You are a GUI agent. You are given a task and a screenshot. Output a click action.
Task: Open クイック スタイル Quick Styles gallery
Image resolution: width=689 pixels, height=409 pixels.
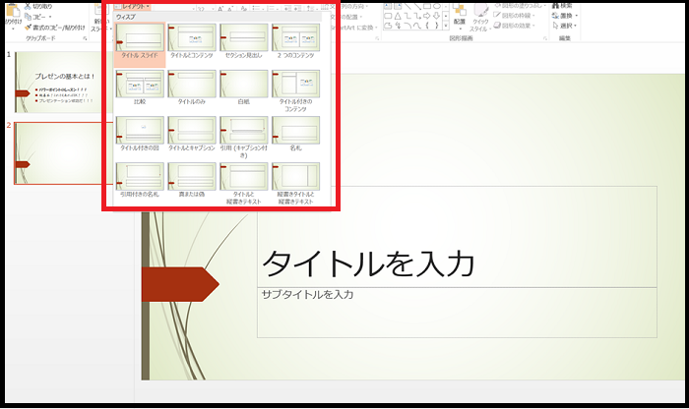479,17
